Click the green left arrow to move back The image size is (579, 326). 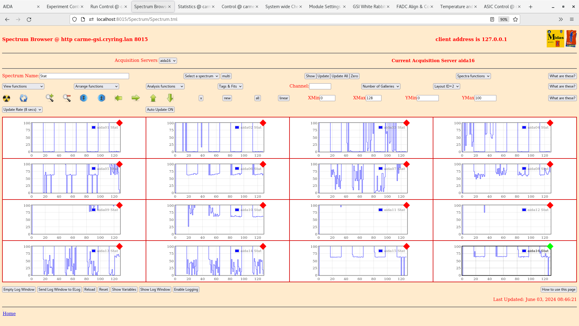[118, 98]
